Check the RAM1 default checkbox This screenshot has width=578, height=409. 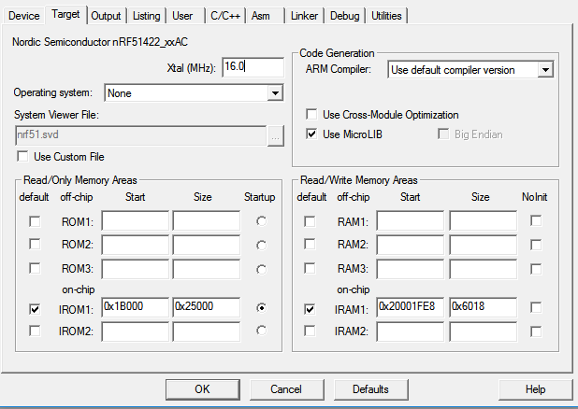310,221
